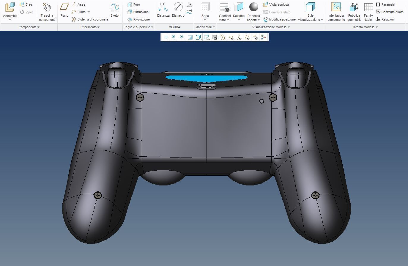Create a Sistema di coordinate
The width and height of the screenshot is (408, 266).
[90, 19]
